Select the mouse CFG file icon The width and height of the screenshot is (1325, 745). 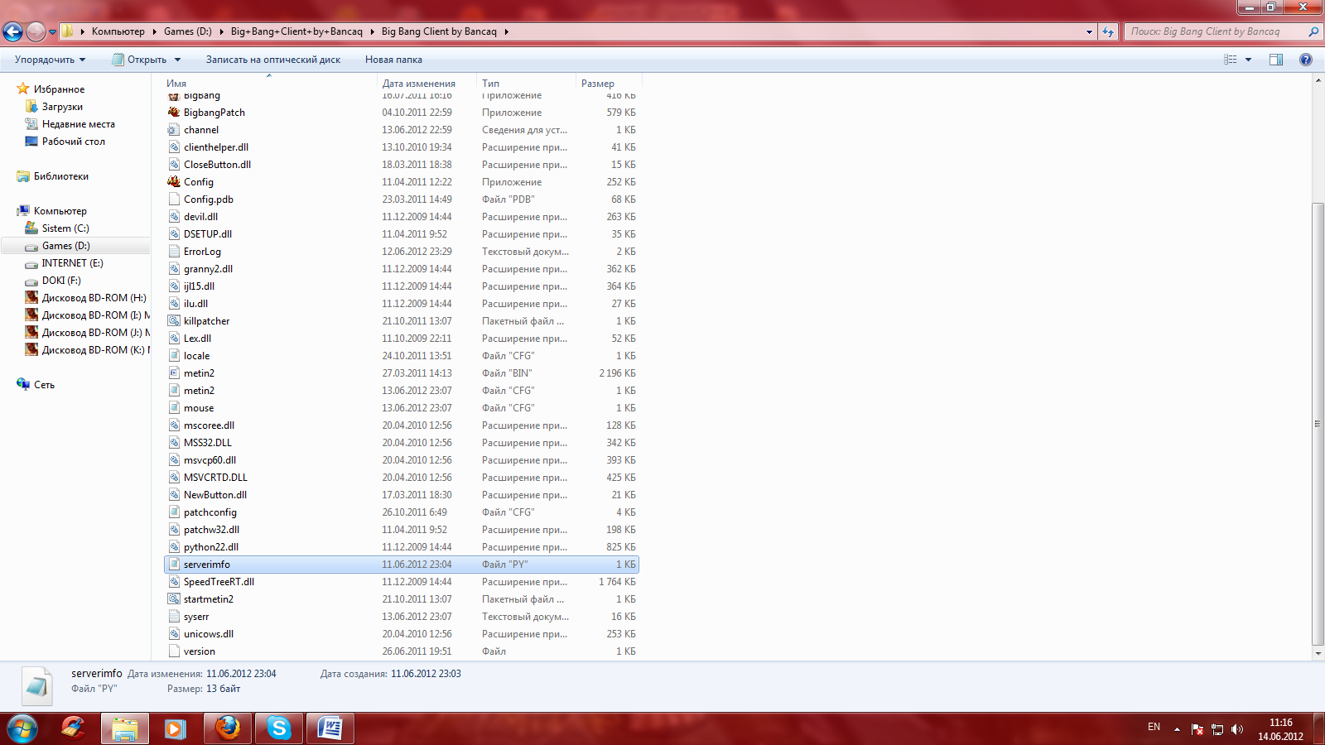tap(174, 408)
